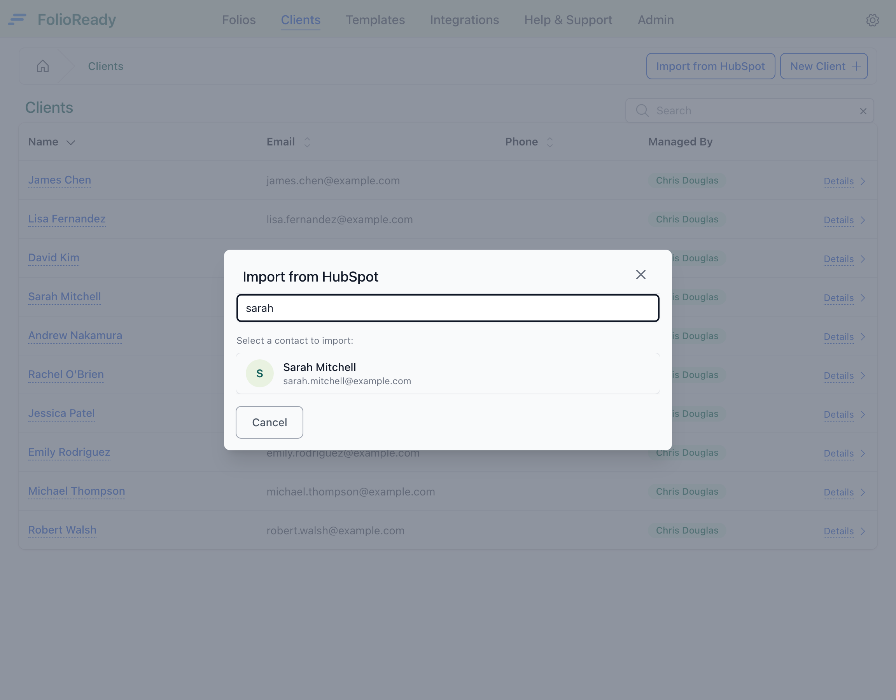Click Chris Douglas tag in James Chen row

pos(687,180)
